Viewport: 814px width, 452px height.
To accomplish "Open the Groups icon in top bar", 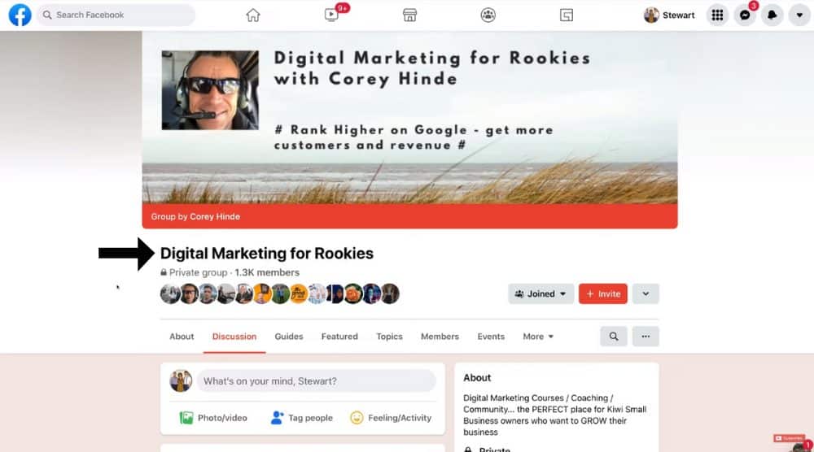I will click(x=488, y=15).
